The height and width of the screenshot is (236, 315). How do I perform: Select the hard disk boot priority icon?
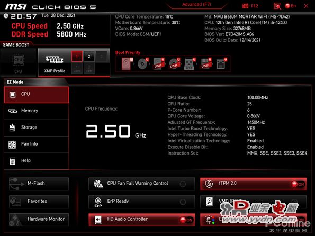[127, 64]
